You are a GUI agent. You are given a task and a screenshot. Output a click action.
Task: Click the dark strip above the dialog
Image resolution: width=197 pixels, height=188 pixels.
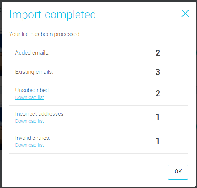[98, 1]
